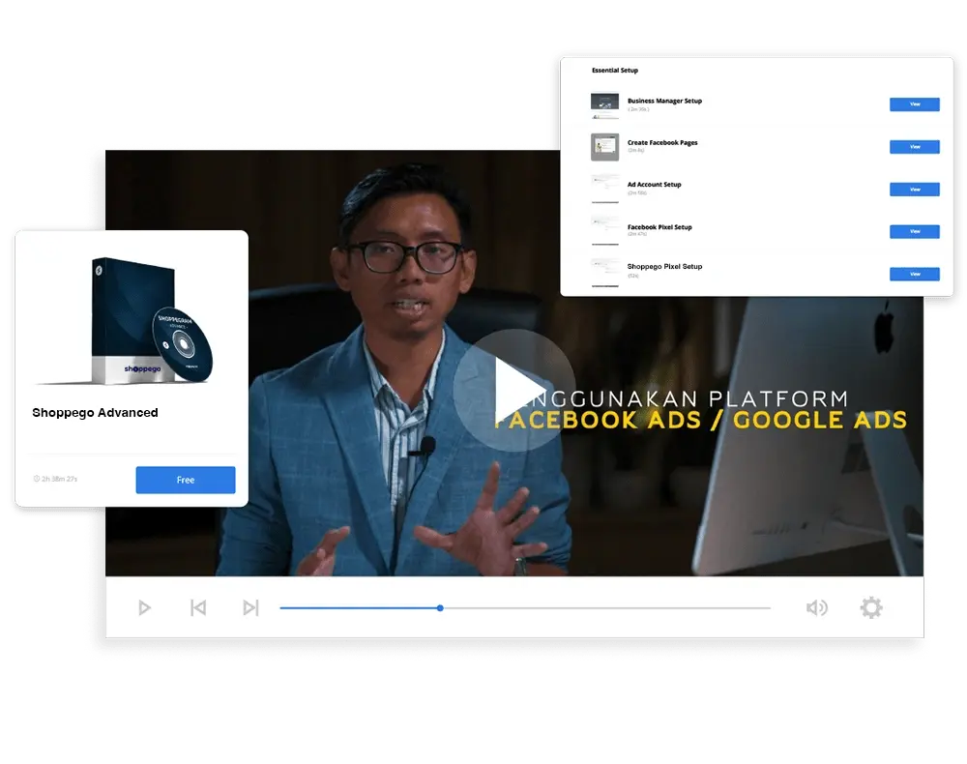View the Shoppego Pixel Setup lesson
Image resolution: width=967 pixels, height=764 pixels.
coord(915,274)
